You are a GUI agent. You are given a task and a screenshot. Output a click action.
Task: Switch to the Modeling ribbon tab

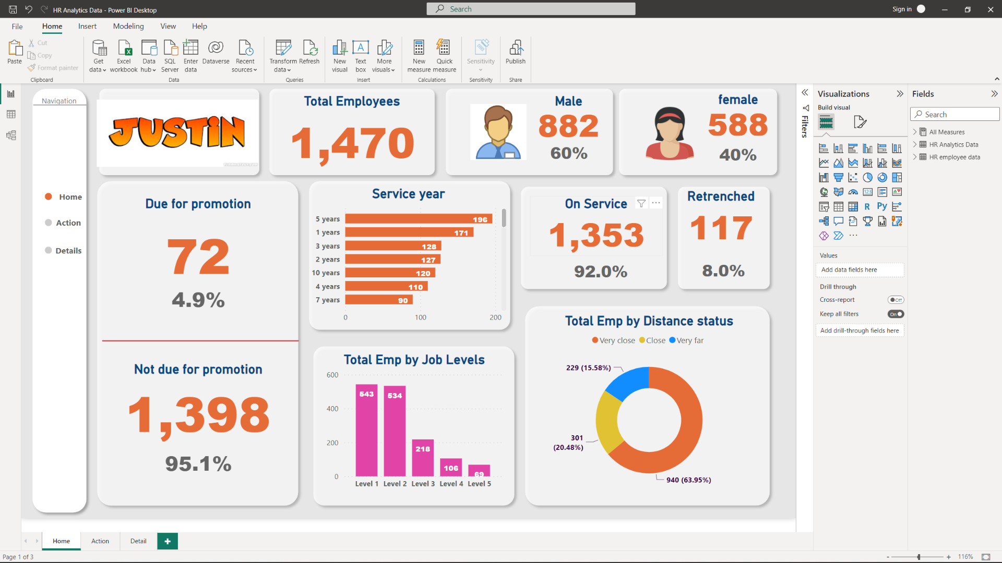click(128, 26)
